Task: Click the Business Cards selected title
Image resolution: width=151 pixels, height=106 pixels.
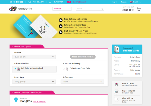Action: tap(131, 51)
